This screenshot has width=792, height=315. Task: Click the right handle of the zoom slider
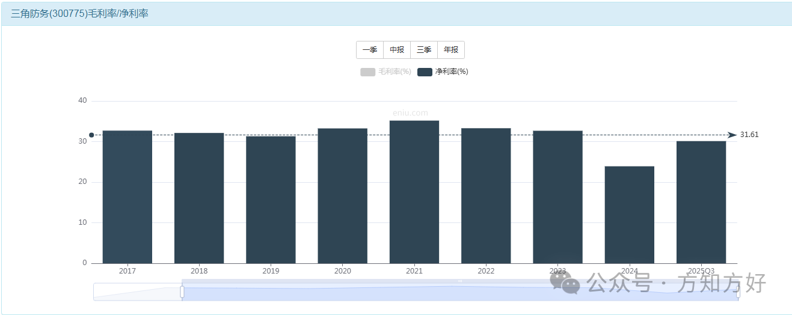coord(738,292)
